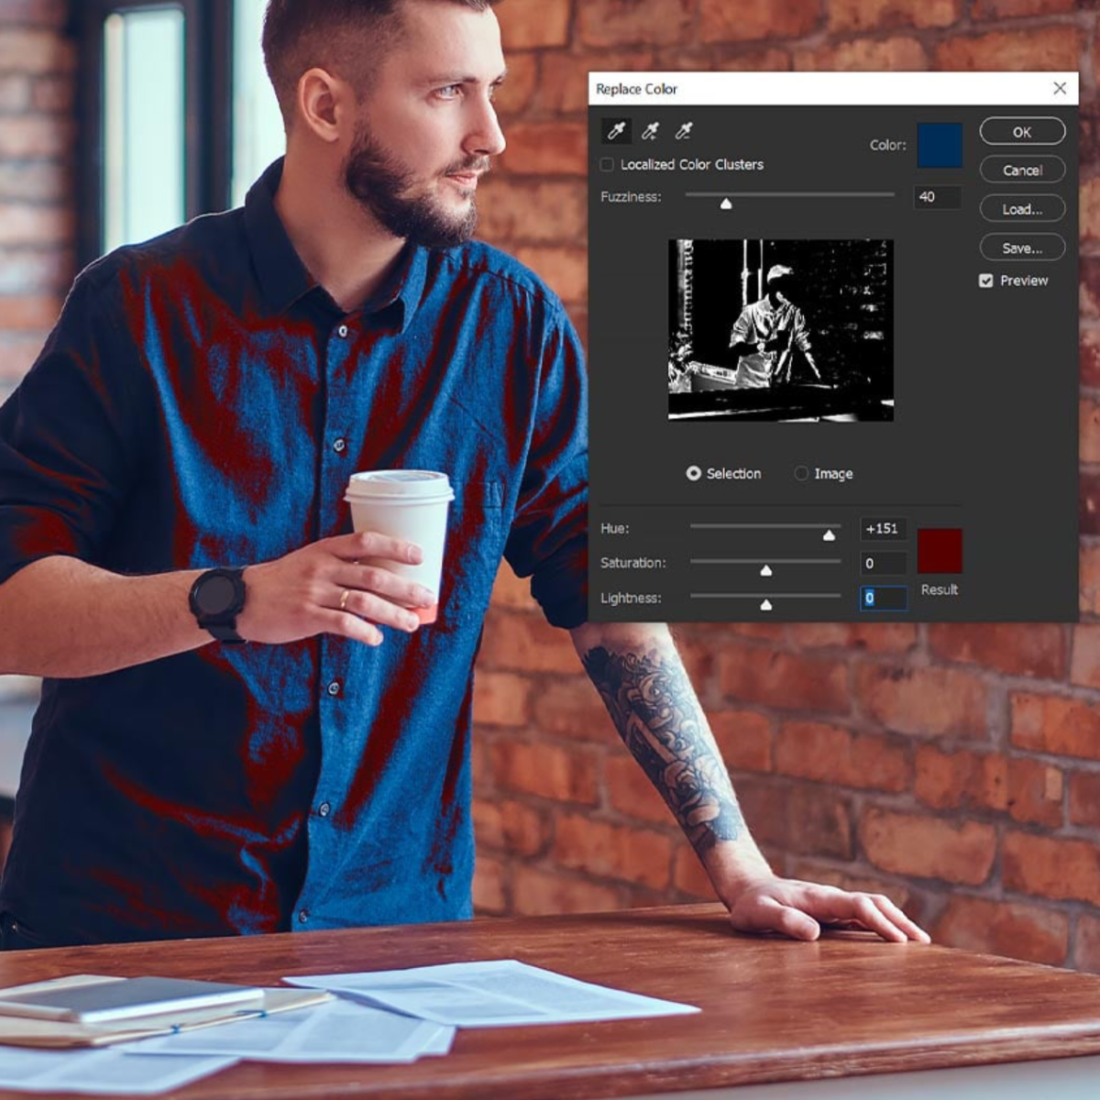Enable Localized Color Clusters checkbox
The width and height of the screenshot is (1100, 1100).
point(607,165)
